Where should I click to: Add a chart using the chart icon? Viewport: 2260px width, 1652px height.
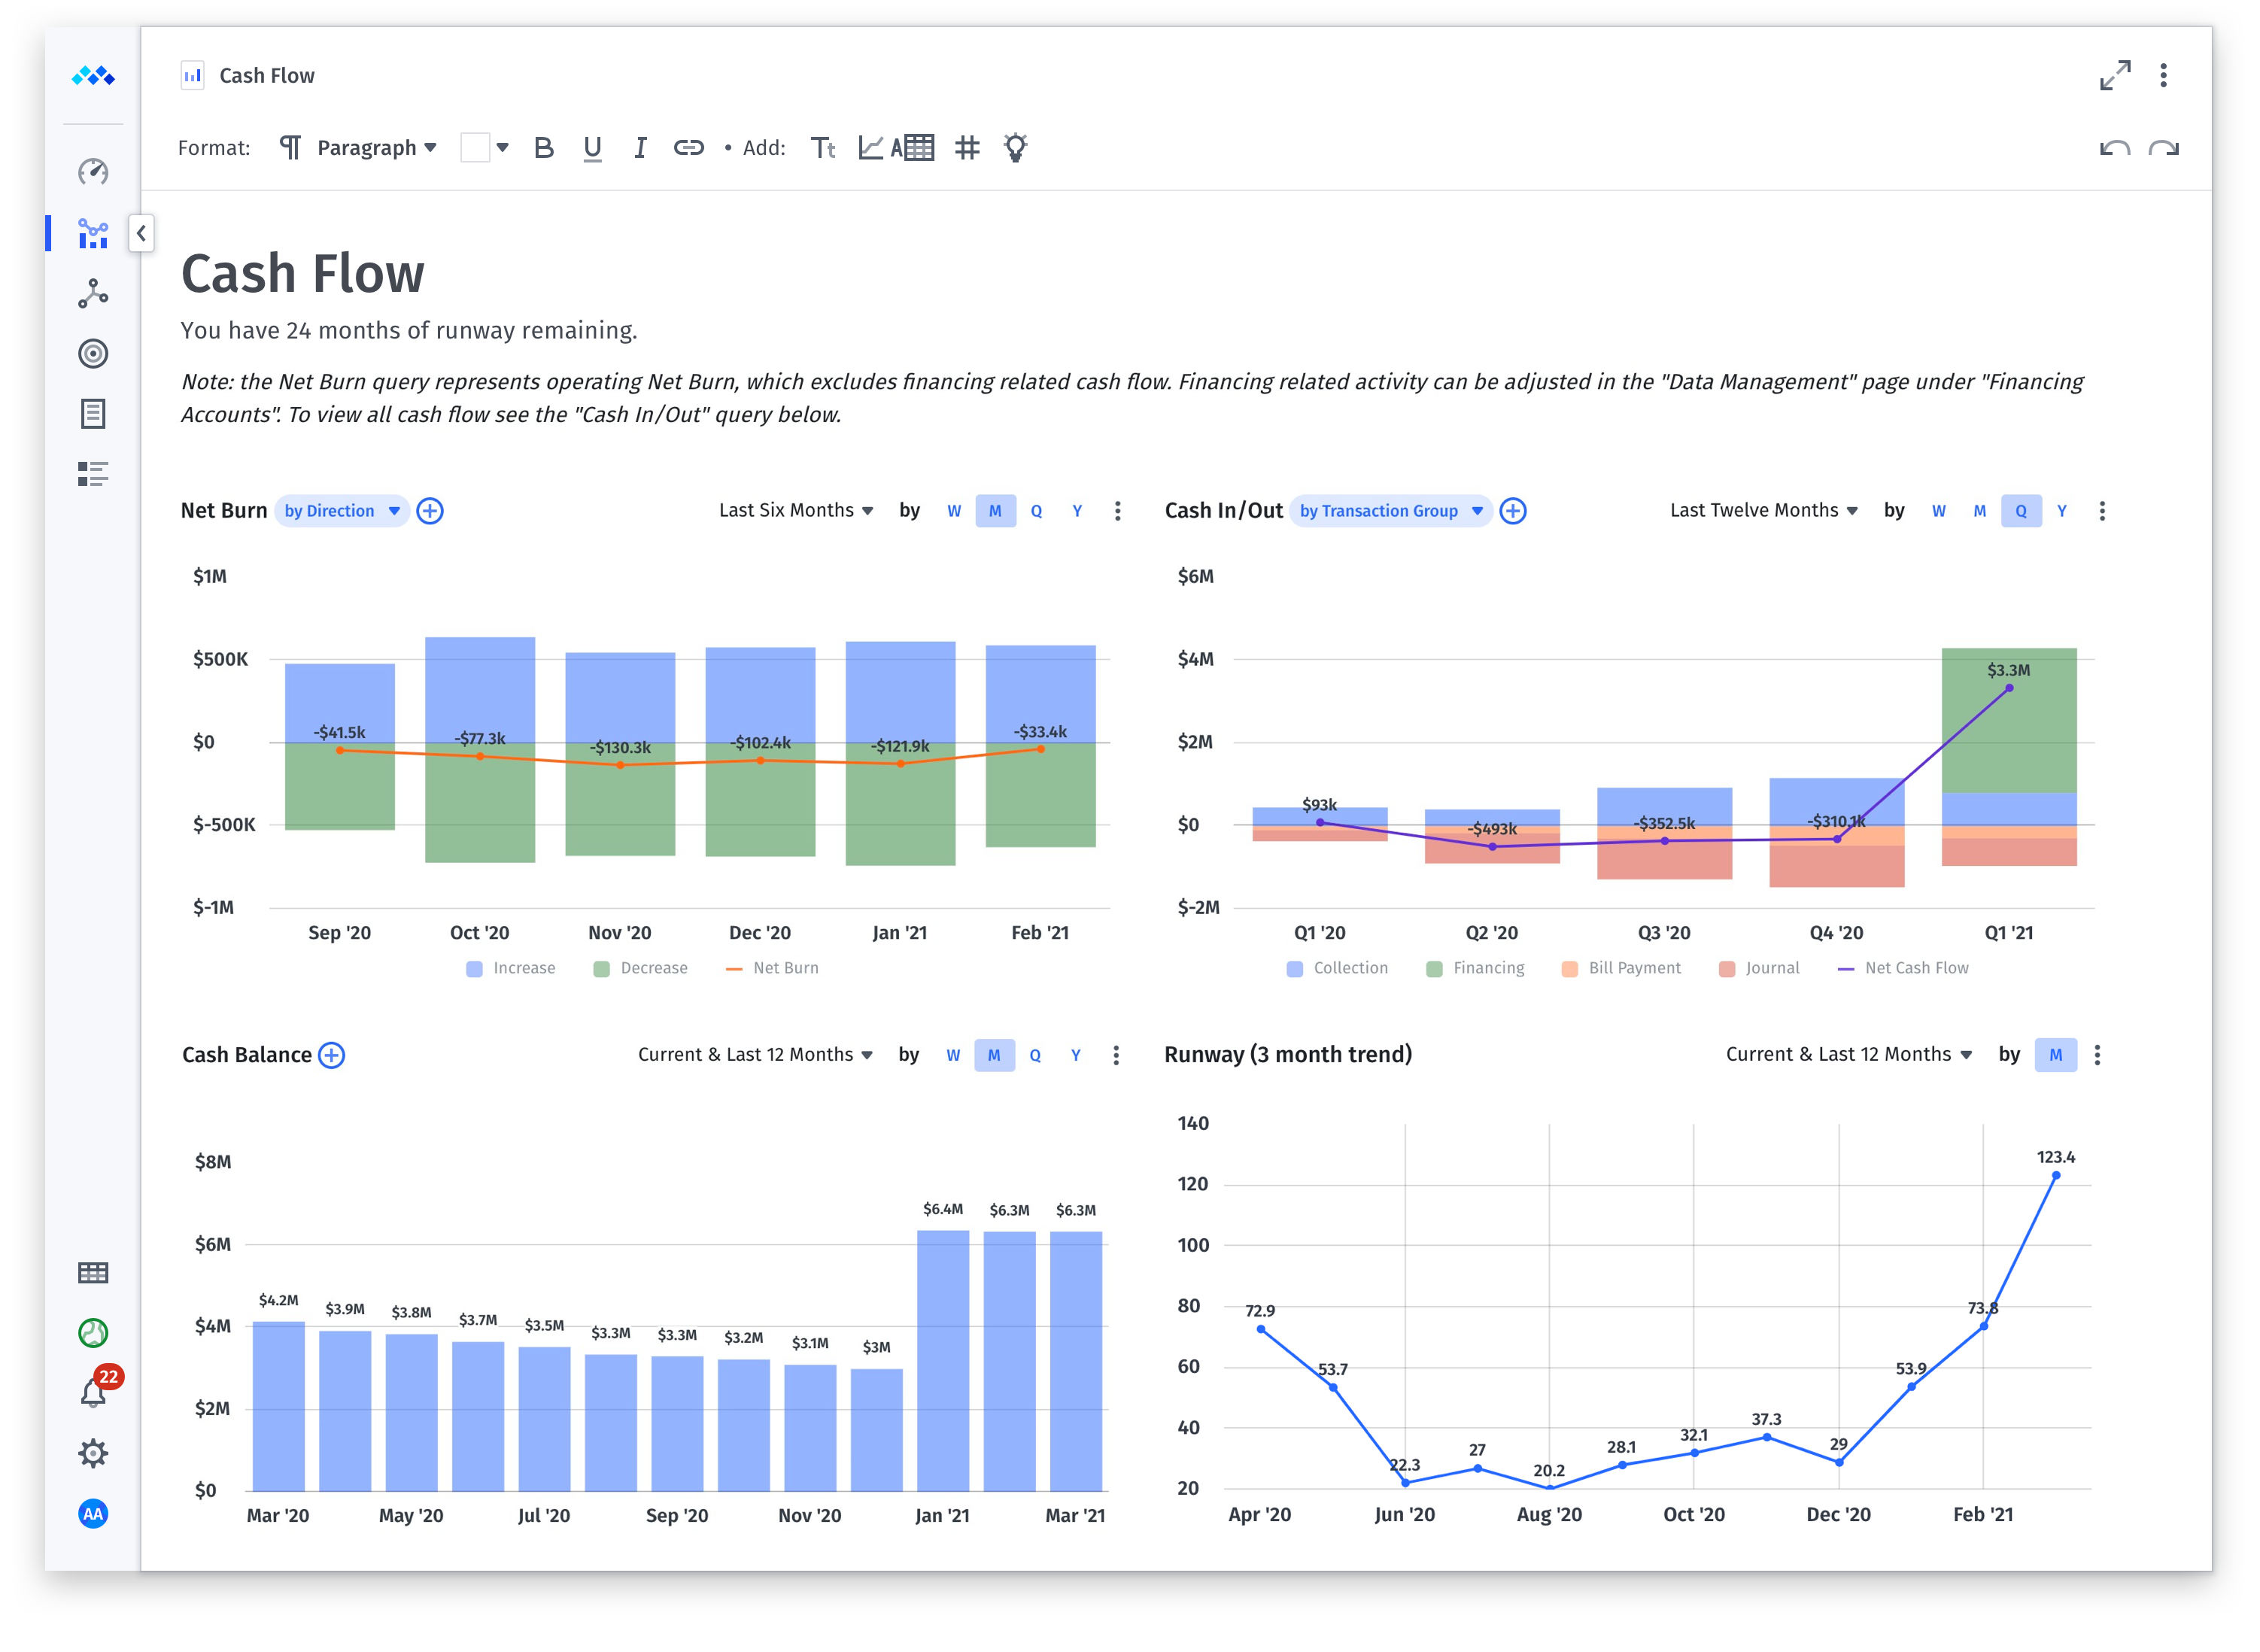point(870,148)
